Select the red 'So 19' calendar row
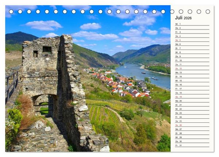Screen dimensions: 219x157 [192, 97]
